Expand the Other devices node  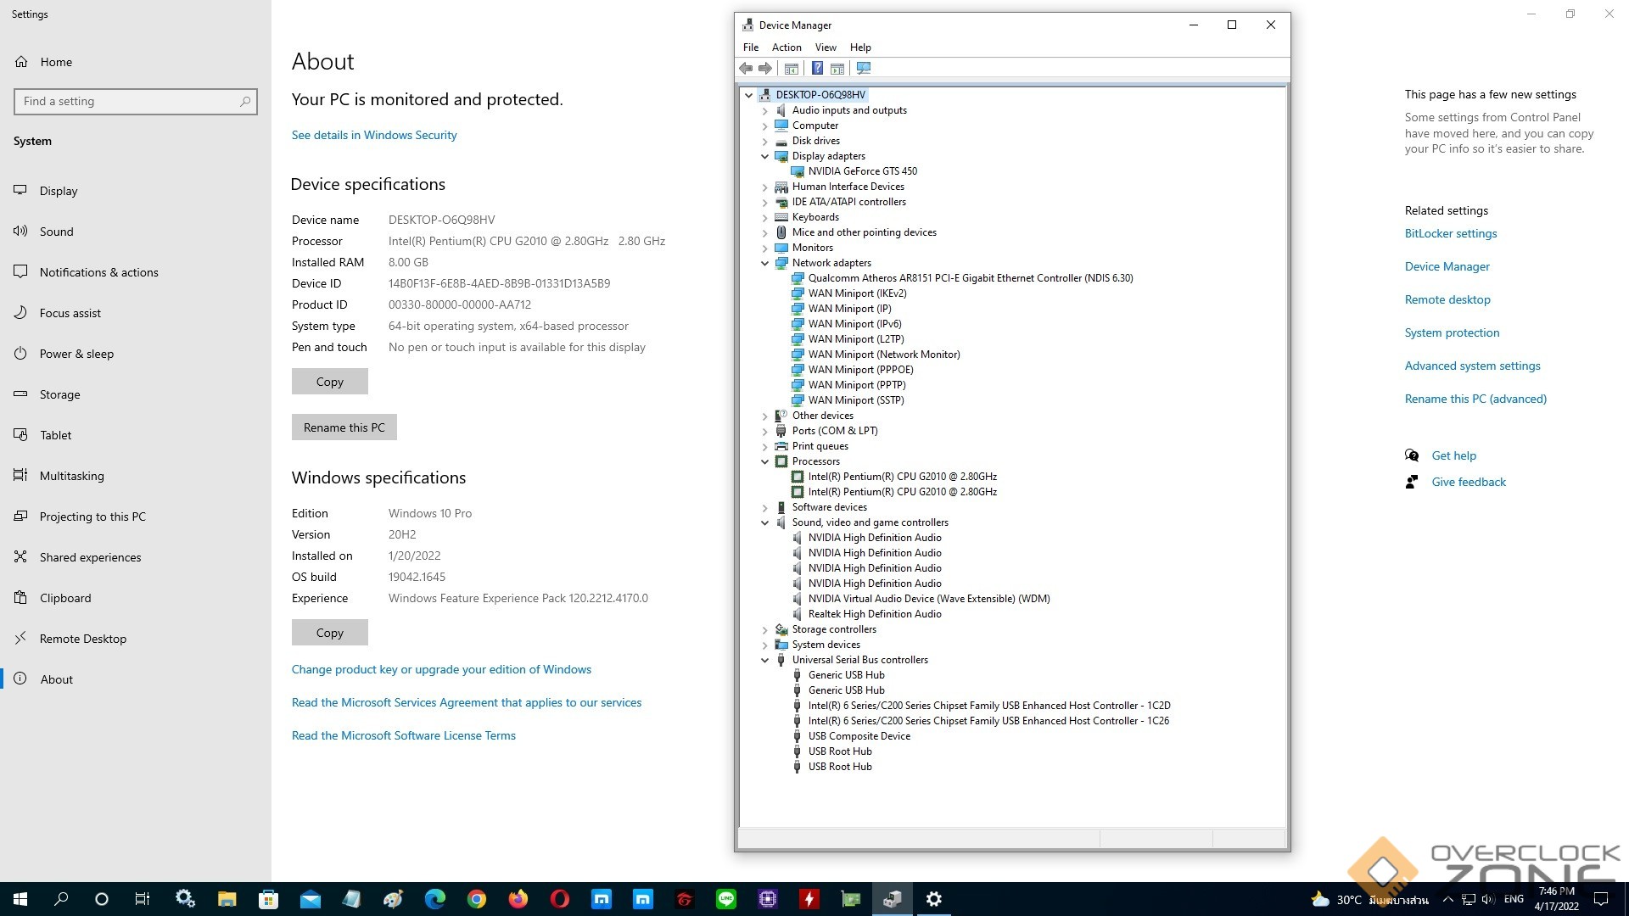pyautogui.click(x=764, y=416)
